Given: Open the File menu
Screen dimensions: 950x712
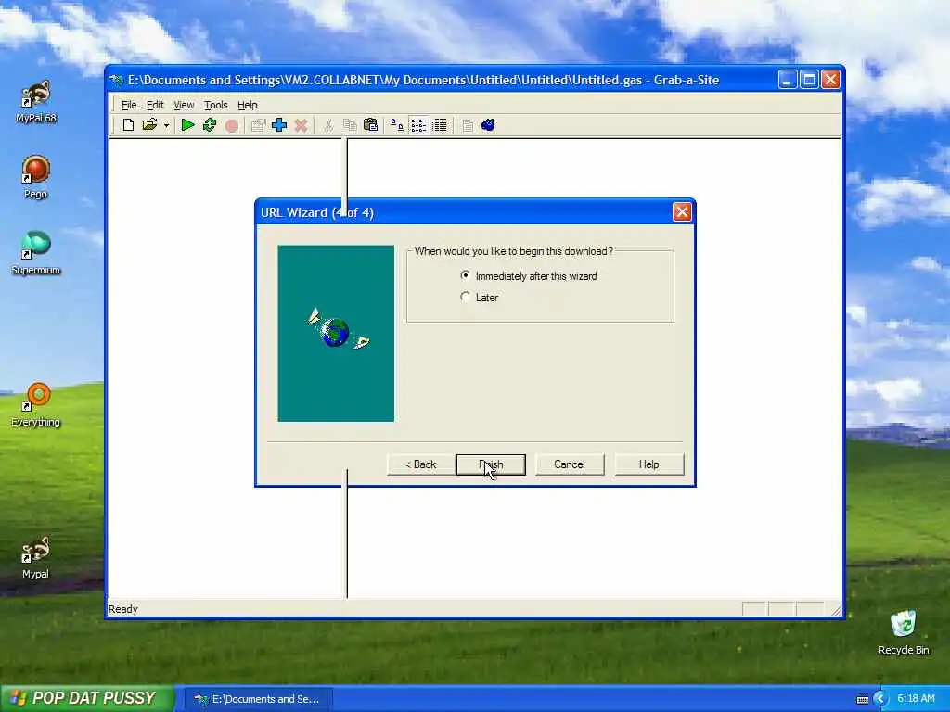Looking at the screenshot, I should coord(129,105).
